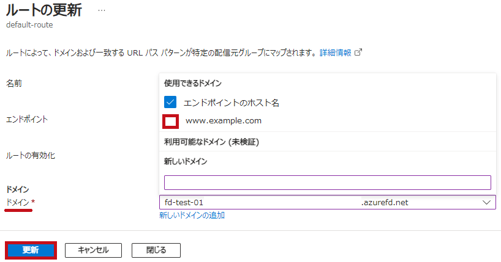Screen dimensions: 501x262
Task: Check the www.example.com checkbox
Action: pos(170,121)
